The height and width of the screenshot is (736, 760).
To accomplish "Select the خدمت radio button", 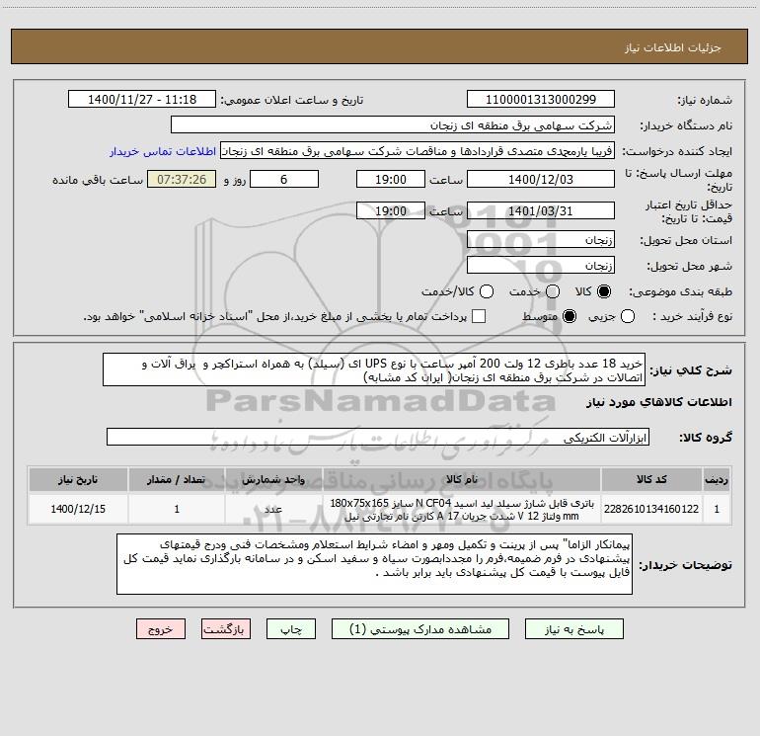I will (553, 291).
